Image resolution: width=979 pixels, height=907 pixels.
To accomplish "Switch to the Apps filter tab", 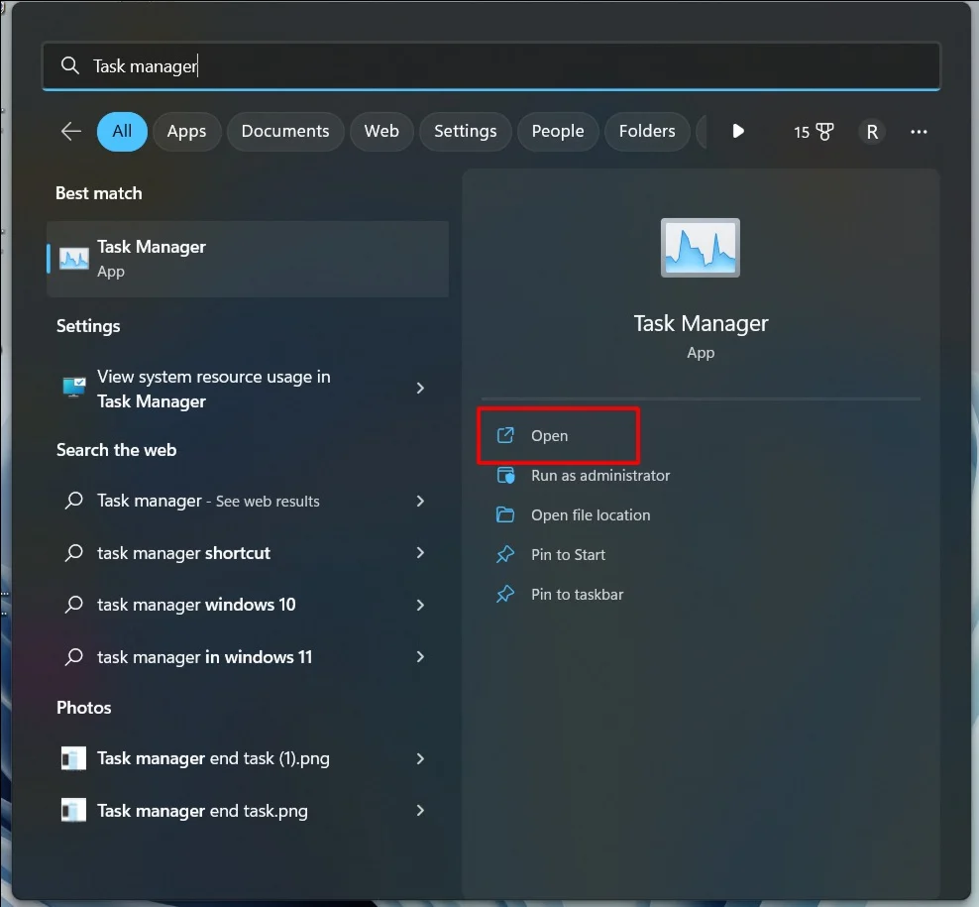I will pyautogui.click(x=186, y=131).
